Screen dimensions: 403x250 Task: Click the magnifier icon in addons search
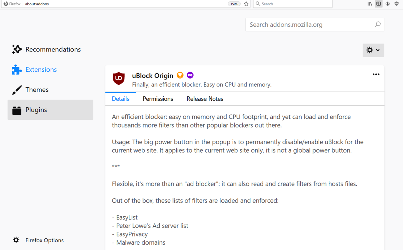378,24
